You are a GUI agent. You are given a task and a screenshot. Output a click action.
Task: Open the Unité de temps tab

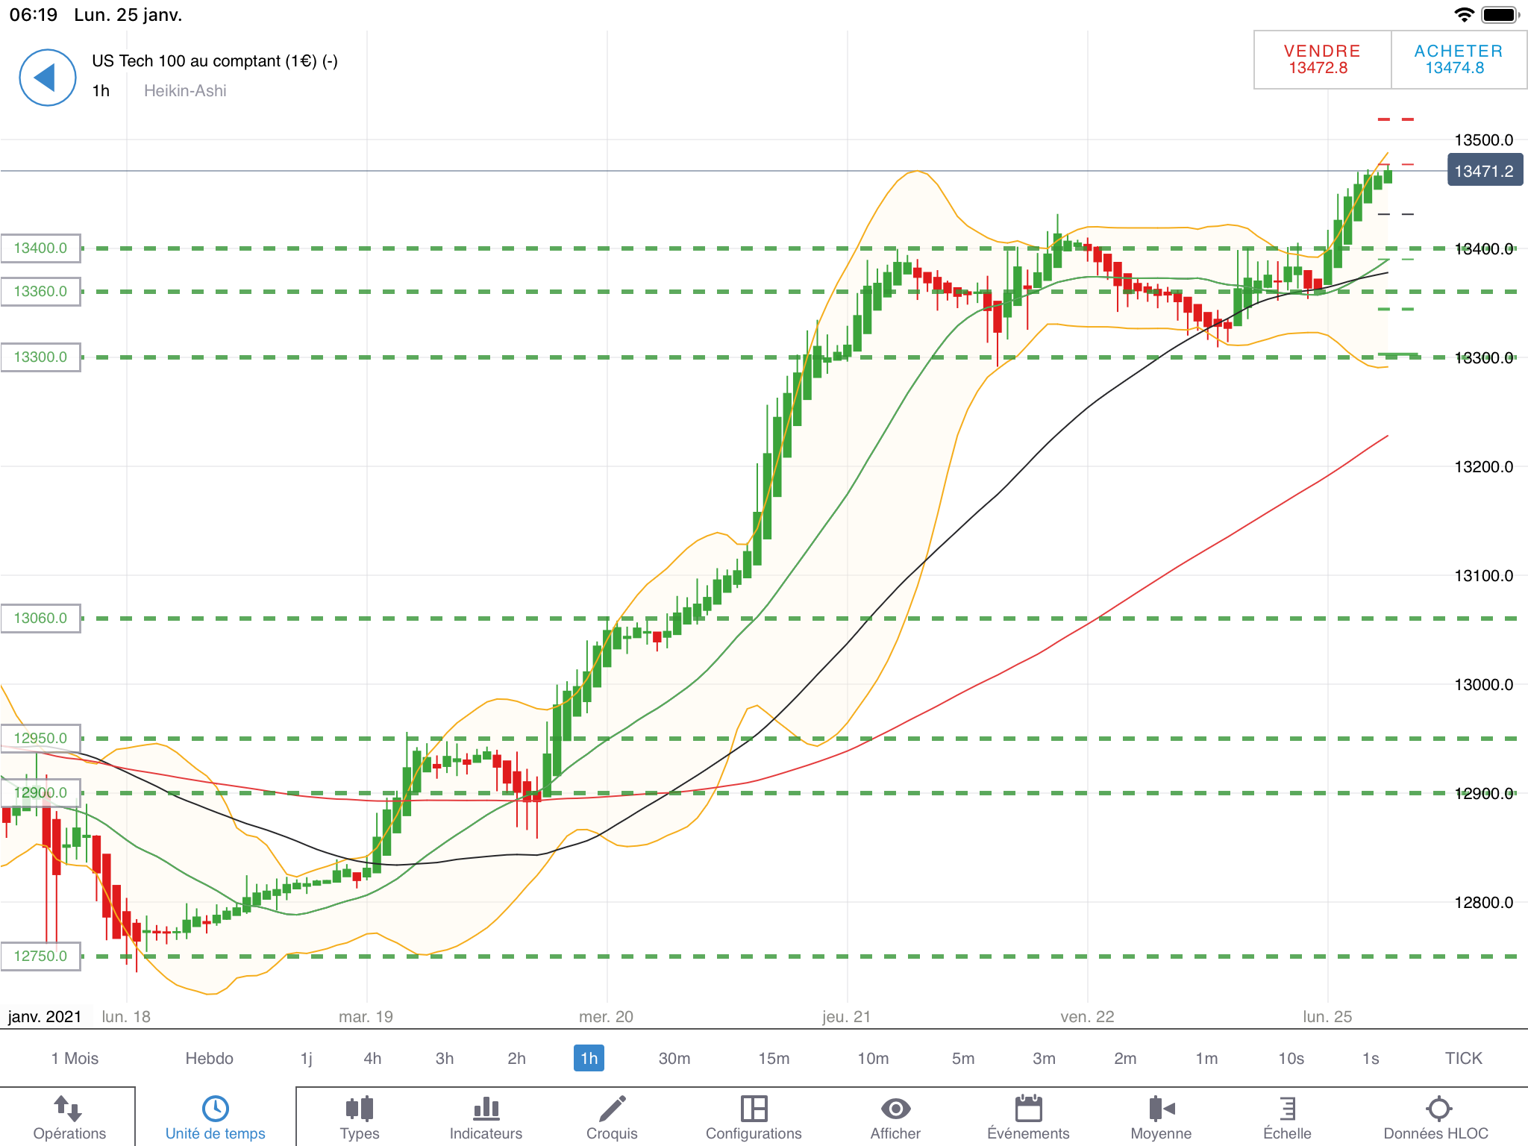(215, 1117)
